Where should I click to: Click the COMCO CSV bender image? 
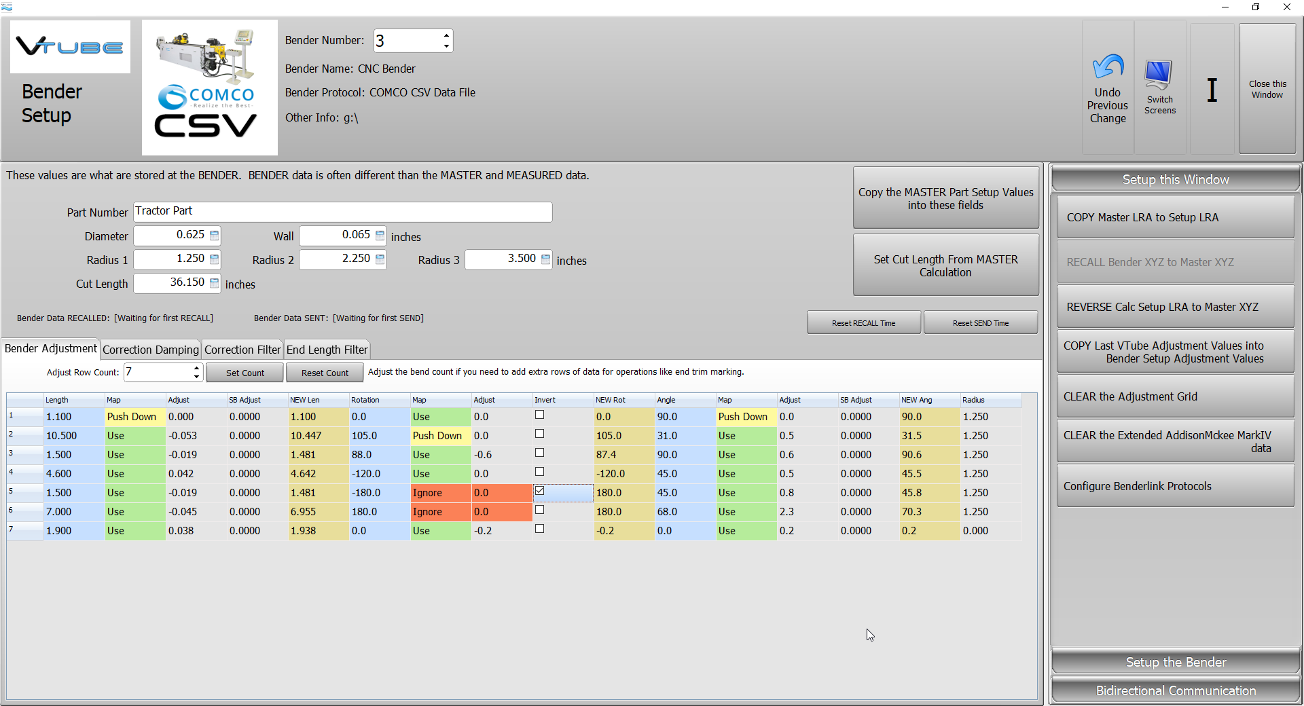click(x=209, y=87)
